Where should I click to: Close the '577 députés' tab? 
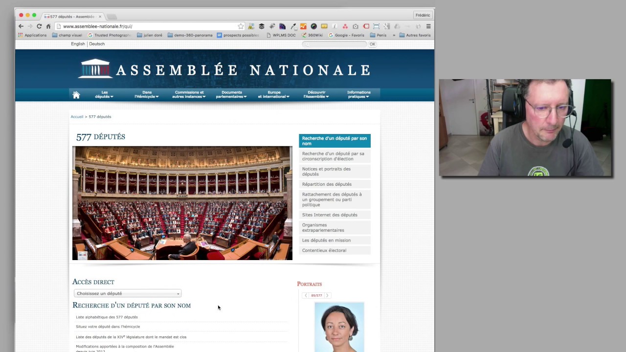(100, 17)
